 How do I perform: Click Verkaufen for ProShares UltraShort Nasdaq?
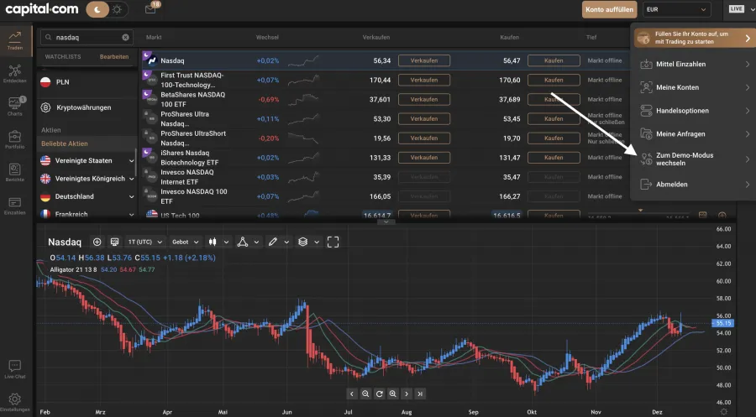(424, 138)
